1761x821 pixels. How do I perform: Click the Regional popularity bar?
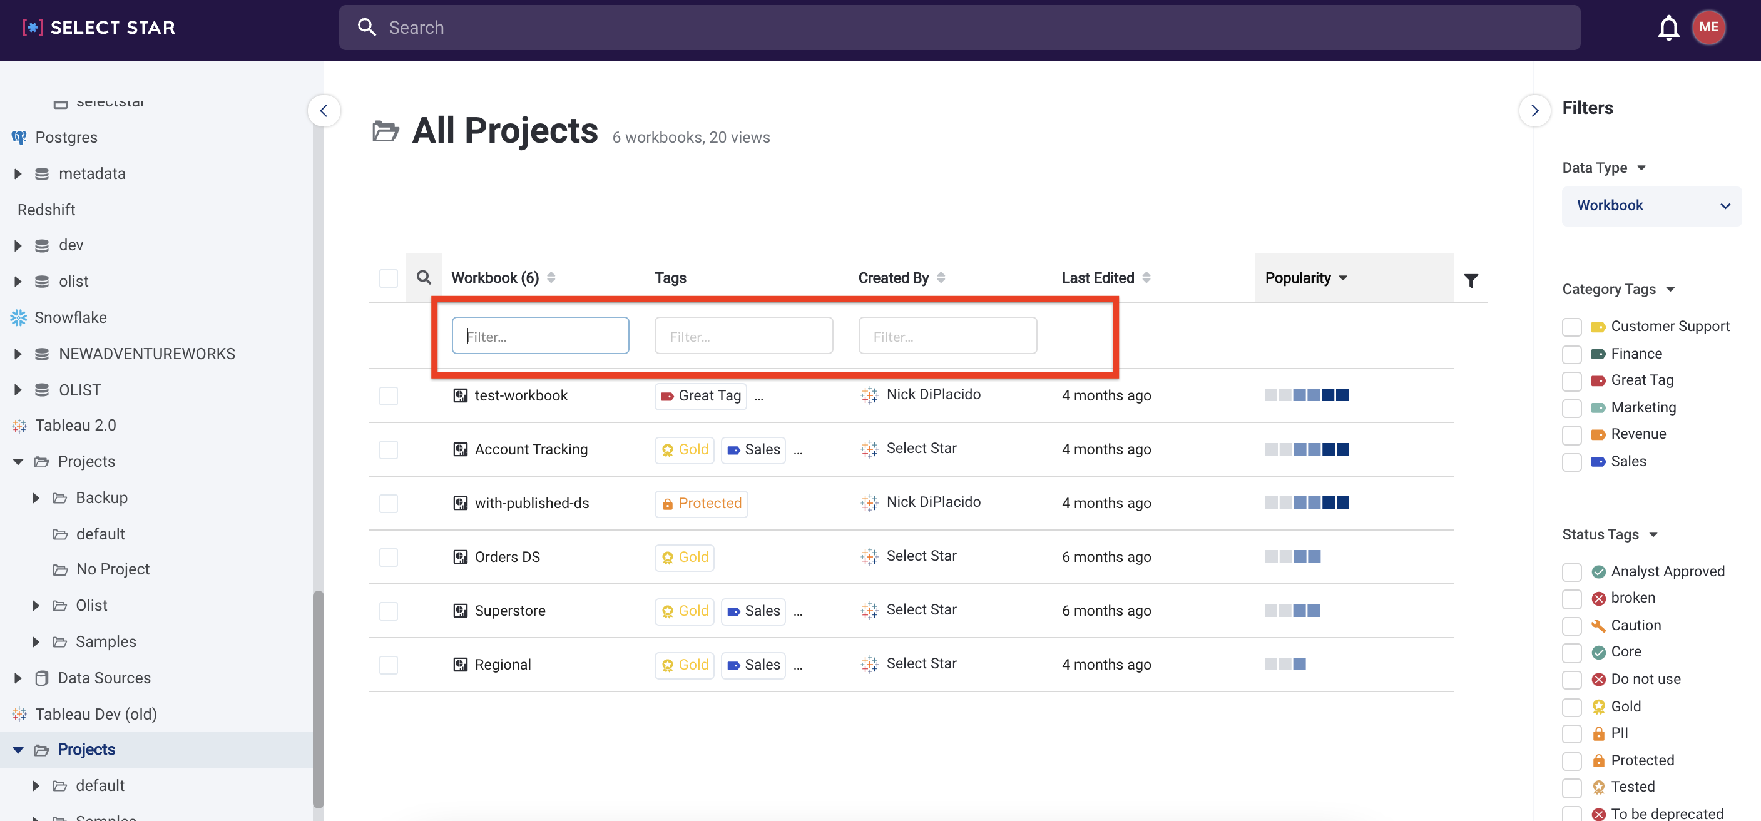(x=1285, y=664)
